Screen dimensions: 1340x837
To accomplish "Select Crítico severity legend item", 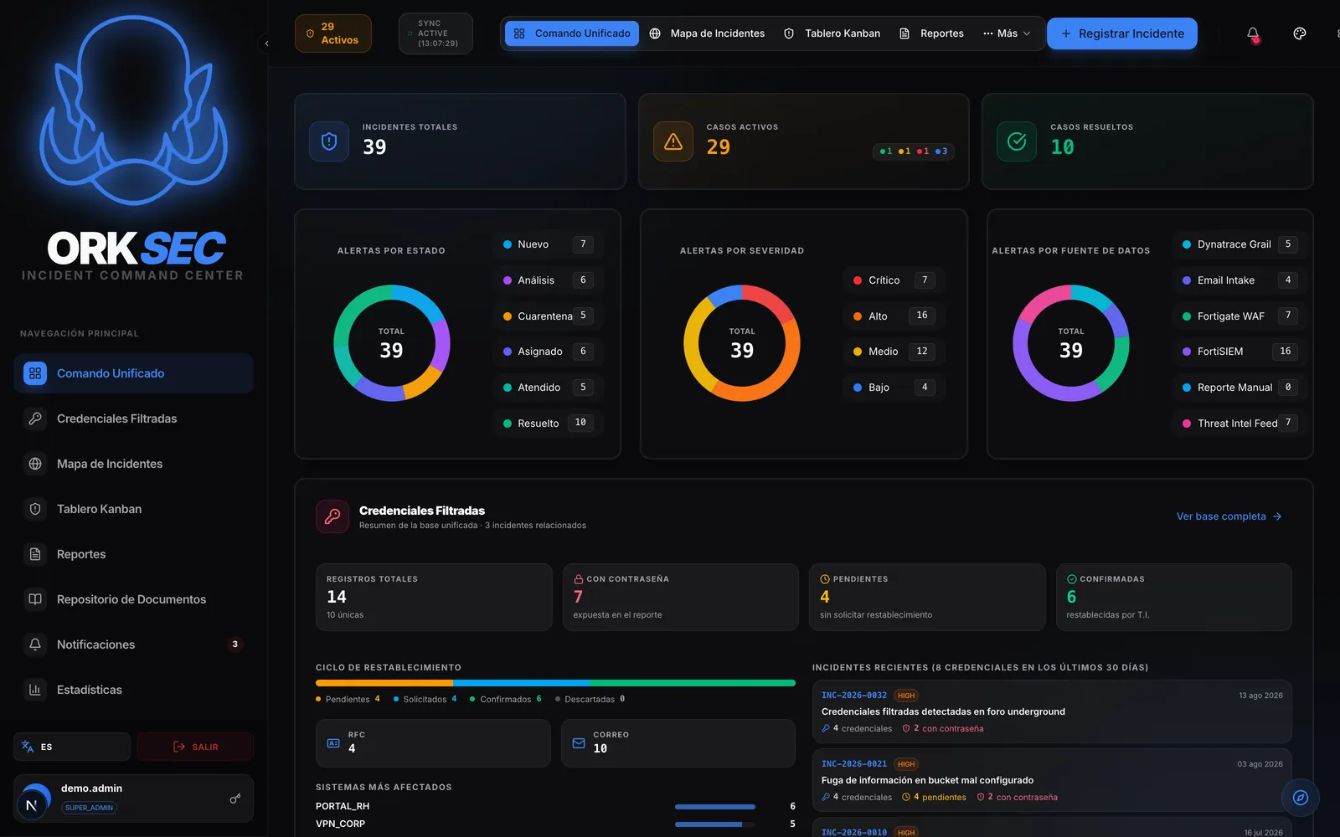I will pyautogui.click(x=894, y=280).
